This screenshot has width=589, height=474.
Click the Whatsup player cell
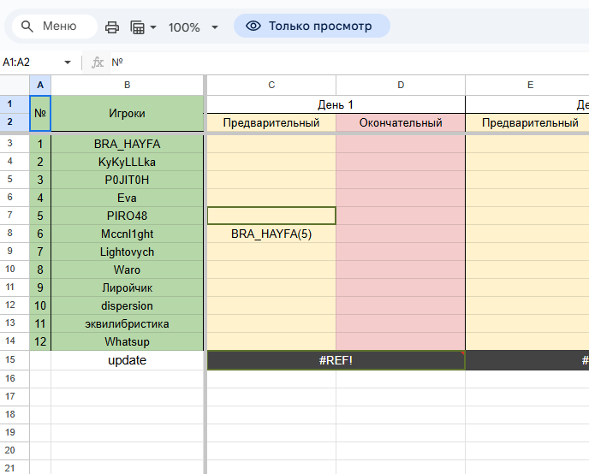(x=128, y=342)
